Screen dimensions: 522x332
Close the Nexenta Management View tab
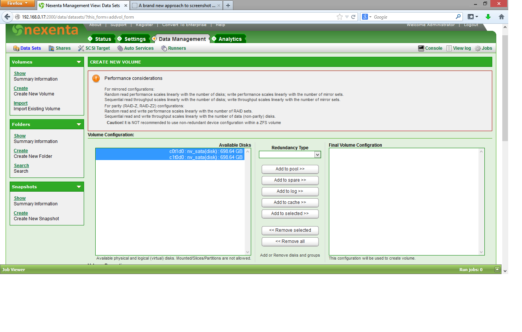pyautogui.click(x=125, y=6)
